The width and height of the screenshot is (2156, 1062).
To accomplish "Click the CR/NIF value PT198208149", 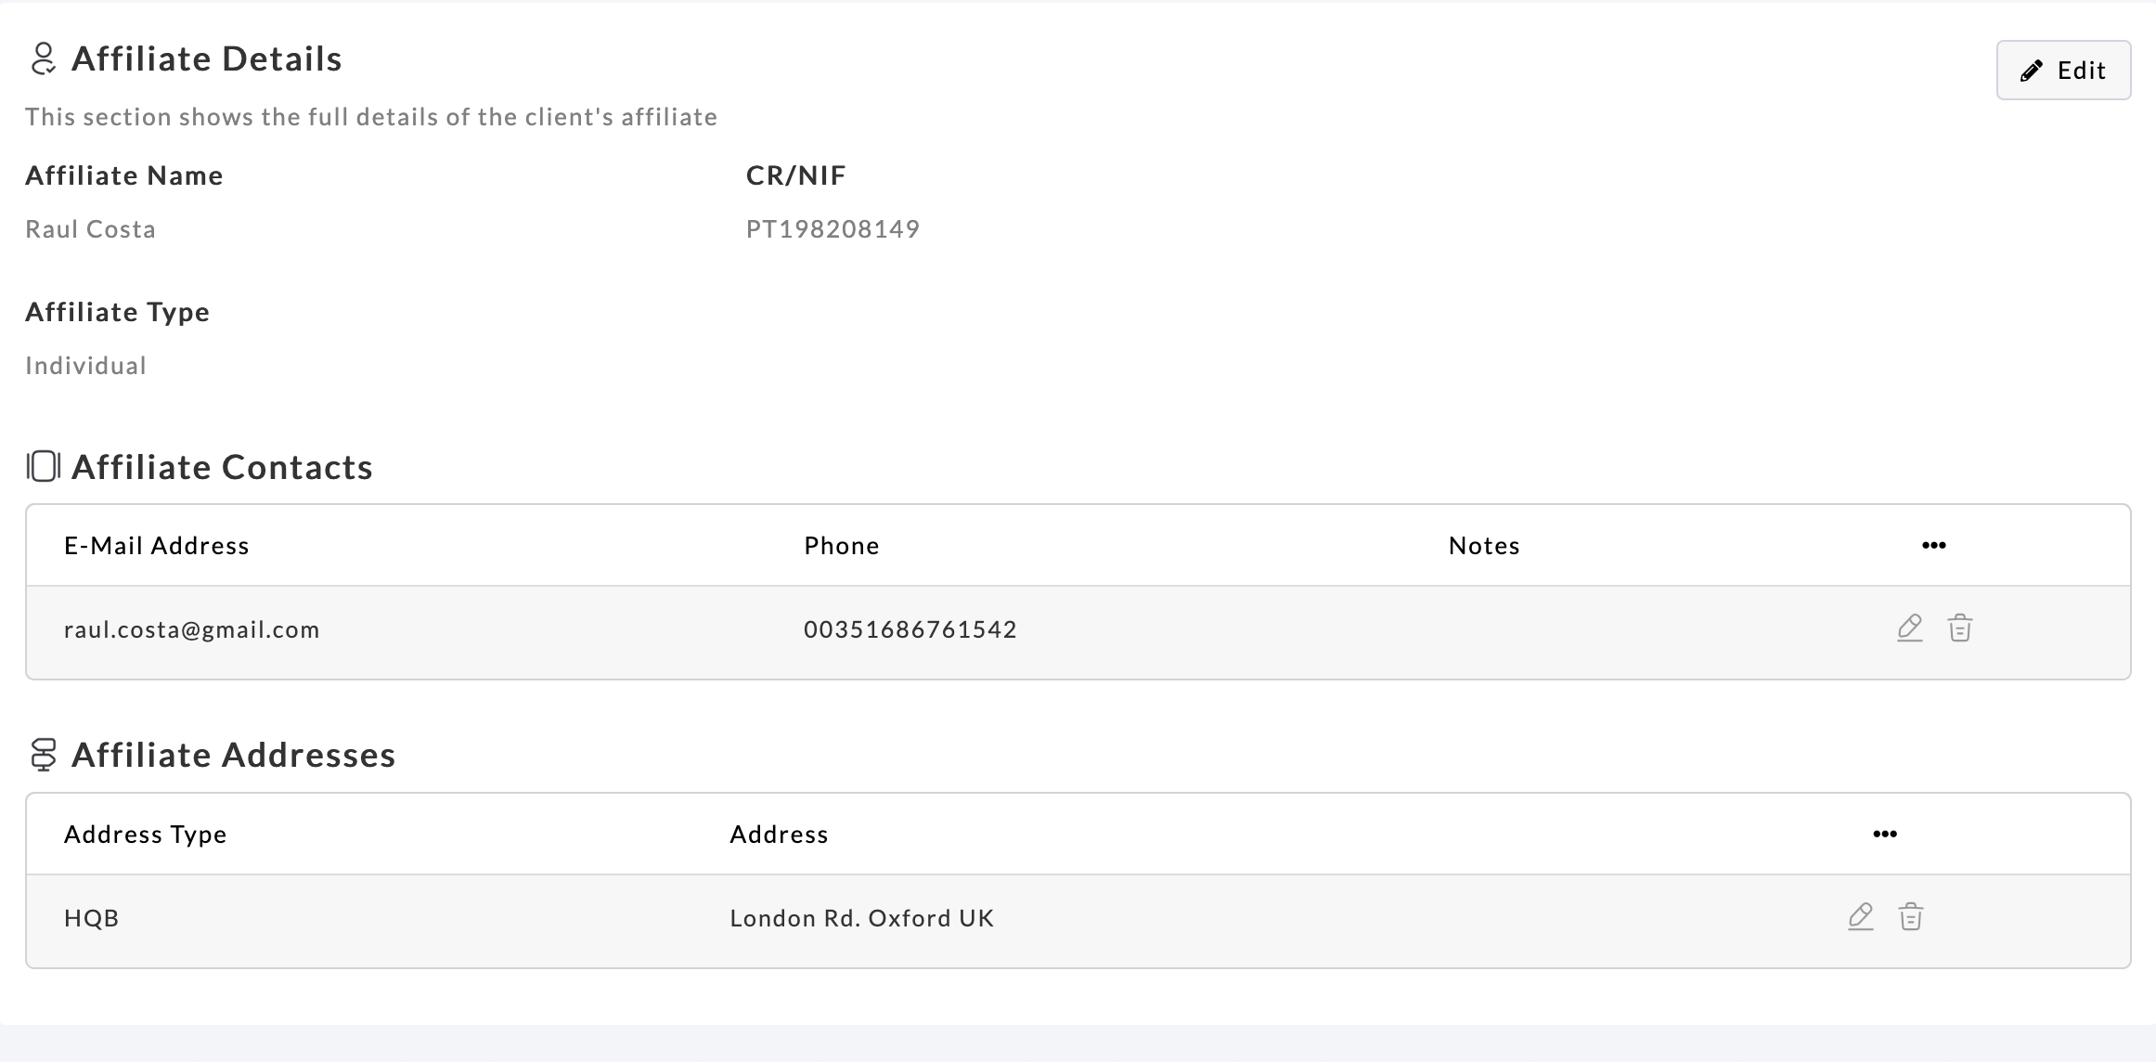I will (832, 229).
